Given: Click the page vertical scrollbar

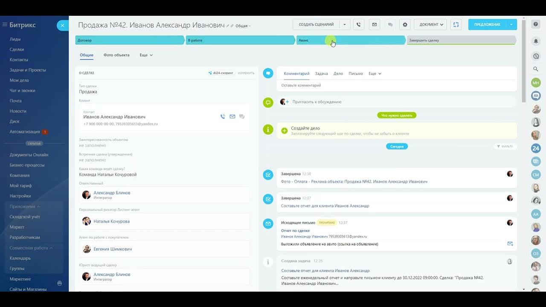Looking at the screenshot, I should click(524, 61).
